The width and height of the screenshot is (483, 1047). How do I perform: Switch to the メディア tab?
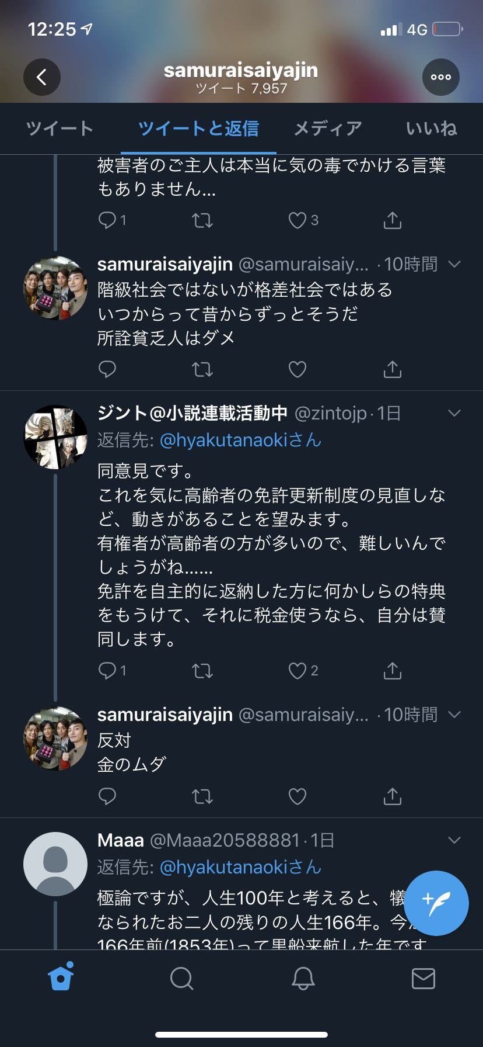pyautogui.click(x=327, y=129)
